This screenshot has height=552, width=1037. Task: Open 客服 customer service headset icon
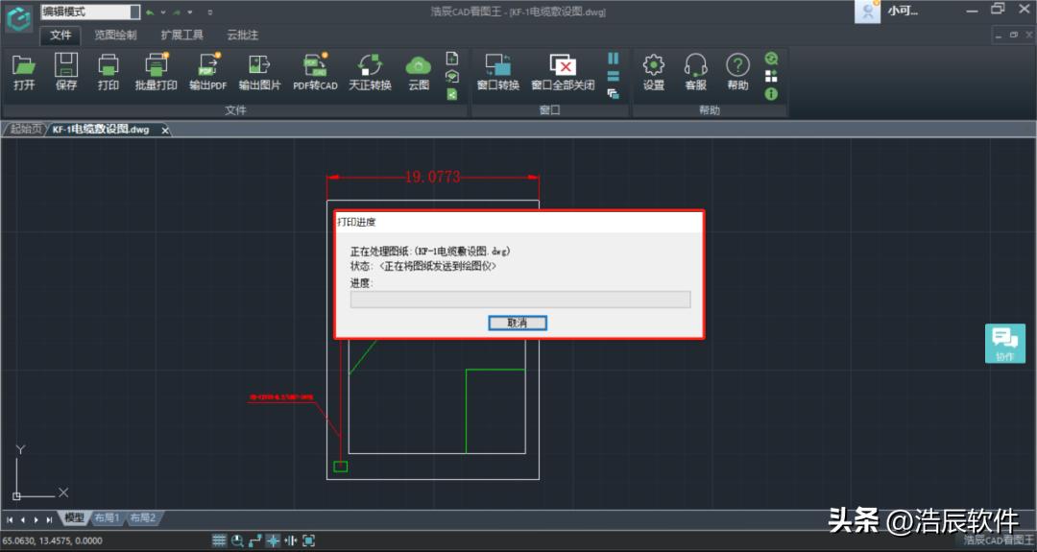pos(696,71)
